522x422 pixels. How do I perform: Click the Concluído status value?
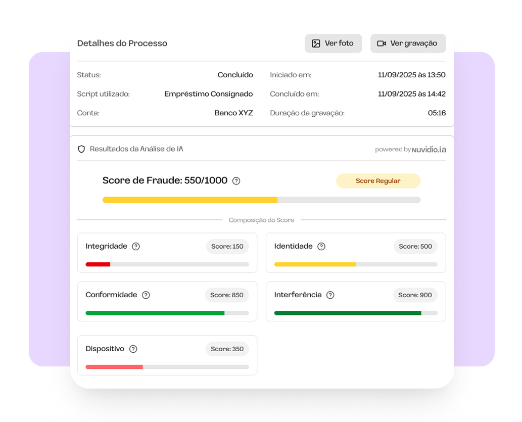click(235, 75)
